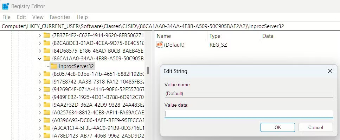Click folder icon of {82CA8DE3-01AD key

pos(47,43)
